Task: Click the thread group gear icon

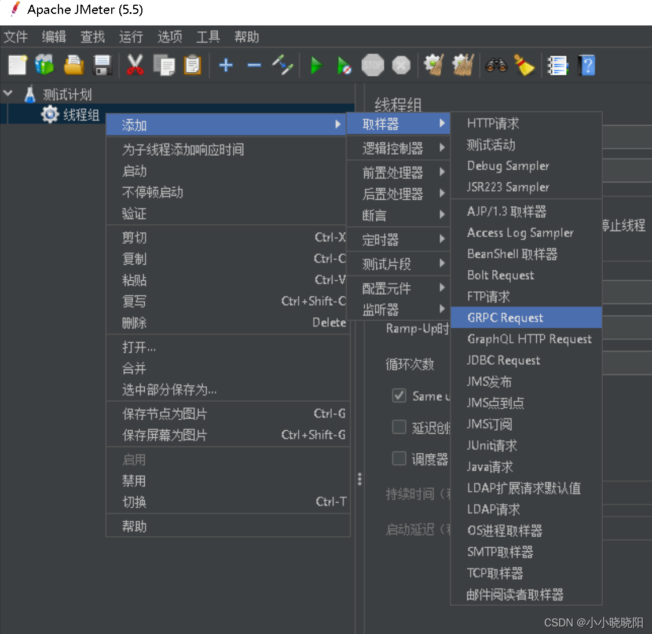Action: 50,114
